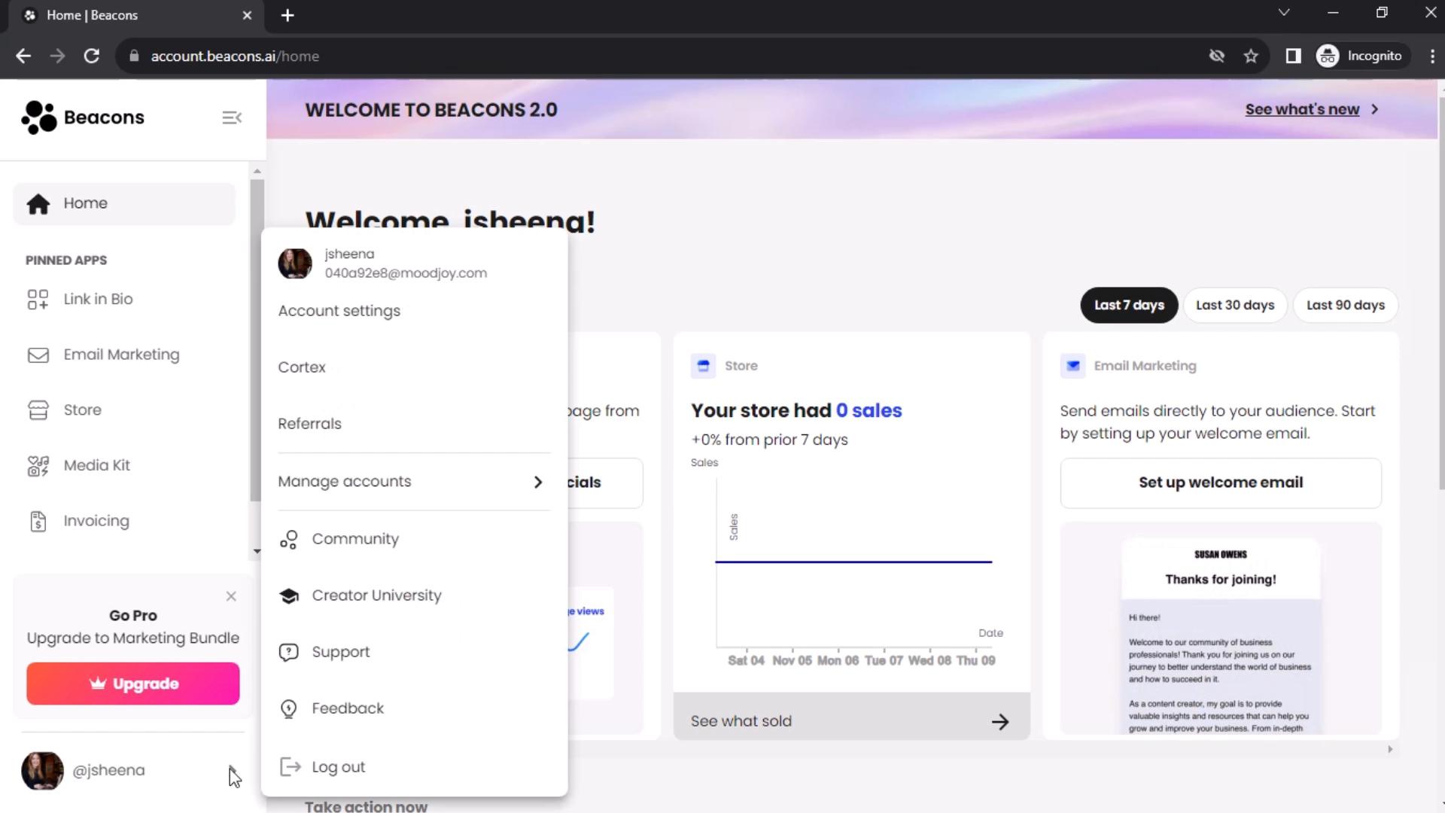Image resolution: width=1445 pixels, height=813 pixels.
Task: Click the hamburger menu icon
Action: click(231, 117)
